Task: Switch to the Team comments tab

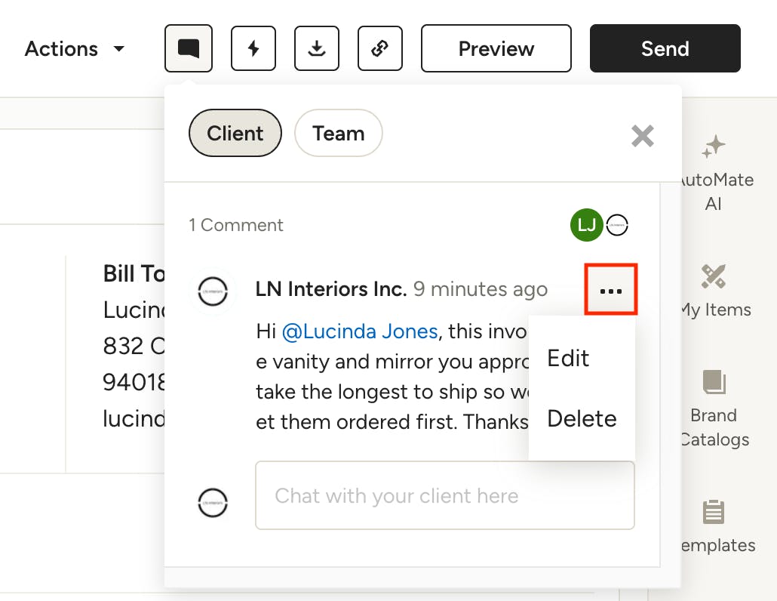Action: click(338, 134)
